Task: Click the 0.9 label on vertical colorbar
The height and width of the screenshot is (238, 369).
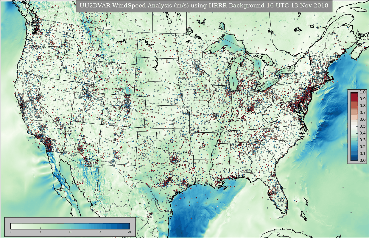Action: 362,99
